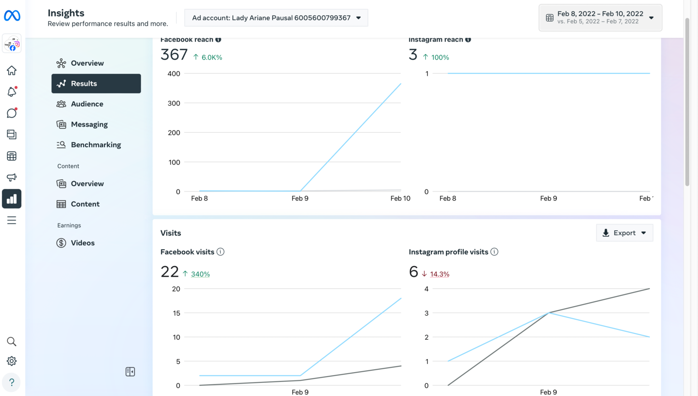
Task: Click the 340% Facebook visits change link
Action: (x=200, y=274)
